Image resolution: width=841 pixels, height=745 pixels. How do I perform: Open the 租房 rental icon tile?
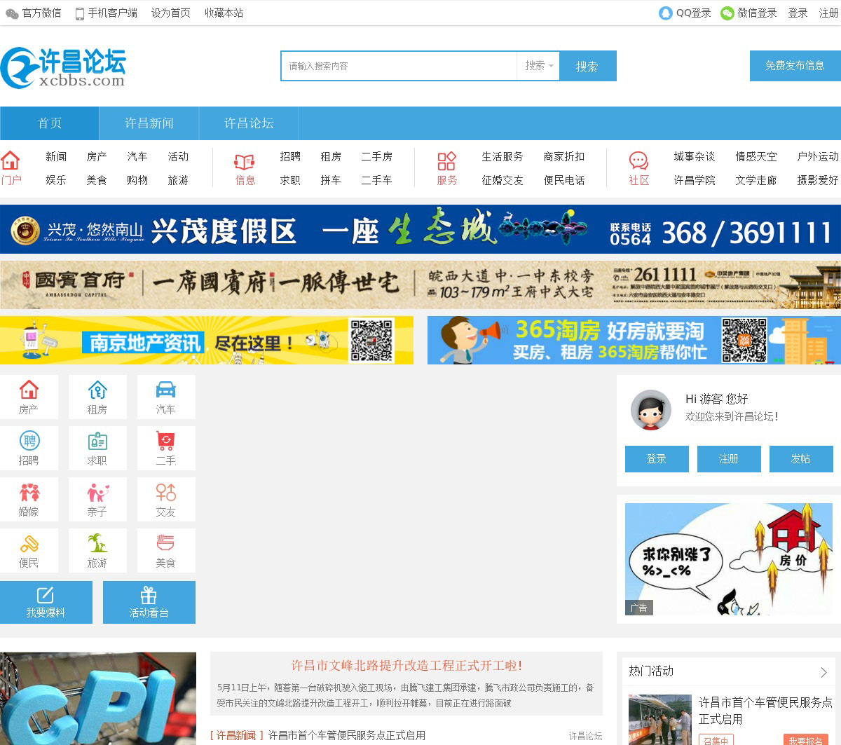[x=97, y=397]
